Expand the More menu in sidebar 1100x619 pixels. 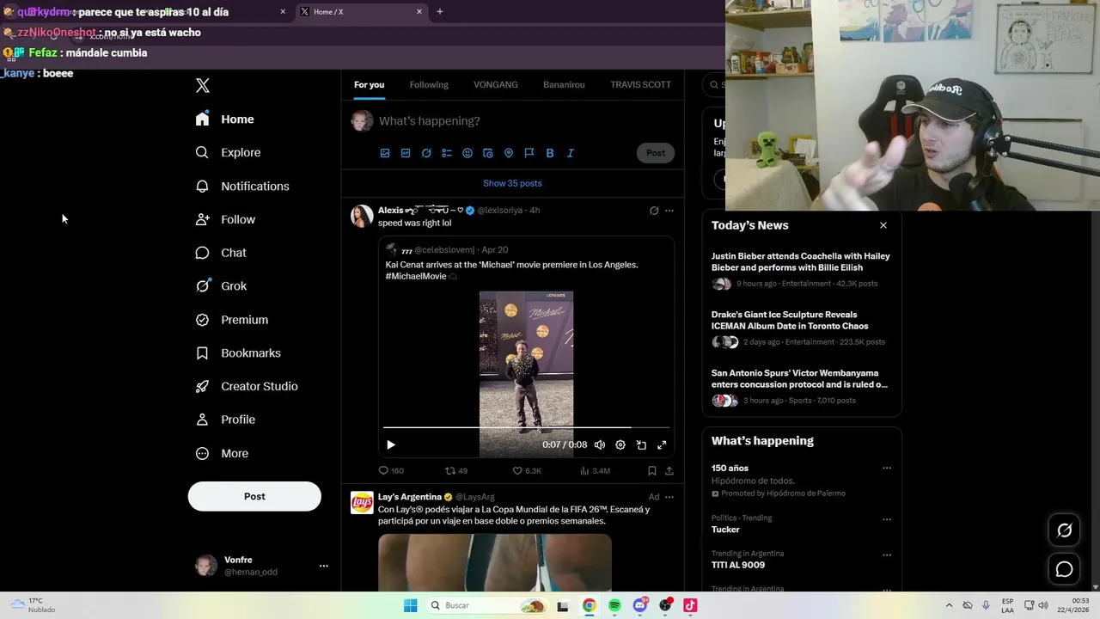click(222, 453)
